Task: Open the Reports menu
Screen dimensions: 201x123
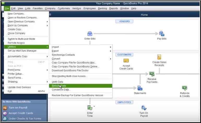Action: coord(114,8)
